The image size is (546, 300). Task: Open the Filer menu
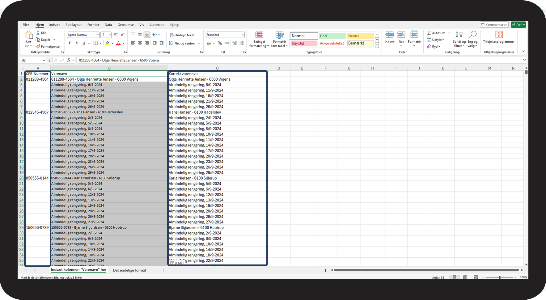click(26, 25)
